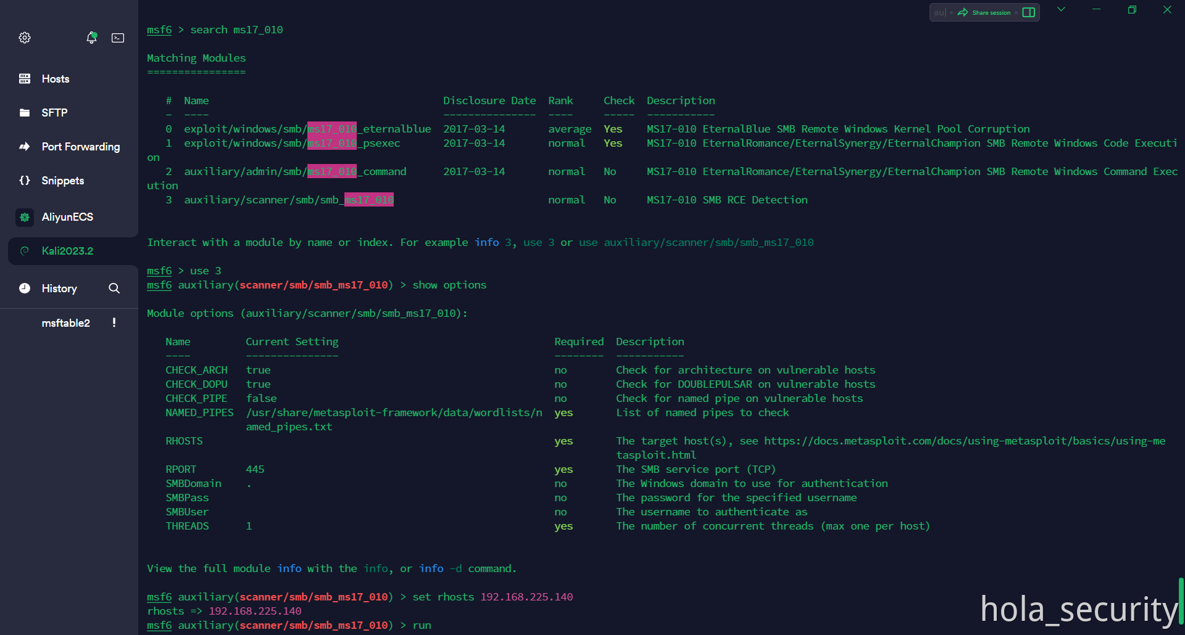1185x635 pixels.
Task: Select msftable2 history entry
Action: pos(65,323)
